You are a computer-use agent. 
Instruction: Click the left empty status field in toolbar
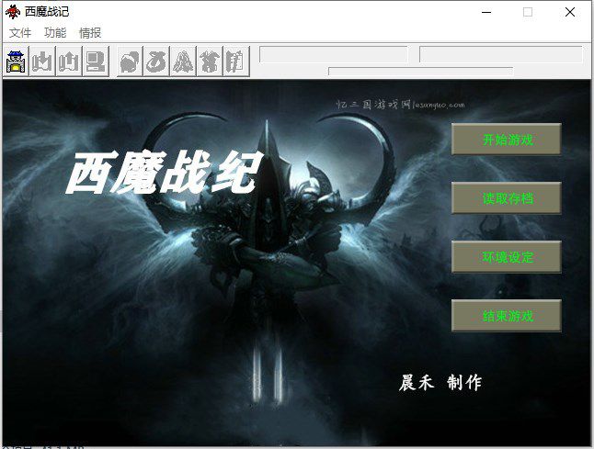(334, 54)
